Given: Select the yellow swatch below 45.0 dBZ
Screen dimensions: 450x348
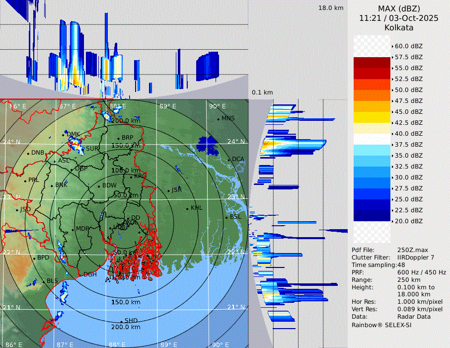Looking at the screenshot, I should coord(372,117).
